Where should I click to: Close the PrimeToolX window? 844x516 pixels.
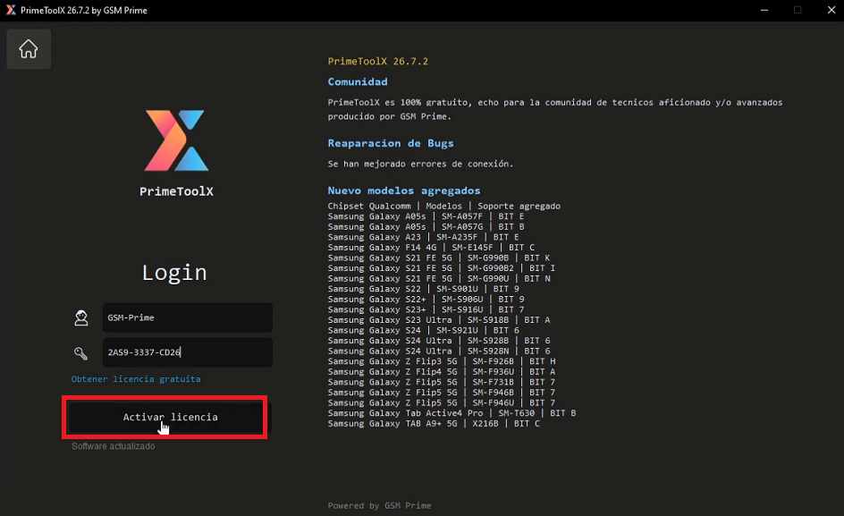pyautogui.click(x=831, y=10)
